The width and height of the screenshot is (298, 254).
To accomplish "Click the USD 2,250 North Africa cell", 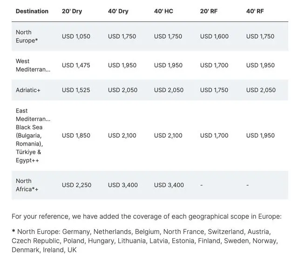I will click(76, 185).
